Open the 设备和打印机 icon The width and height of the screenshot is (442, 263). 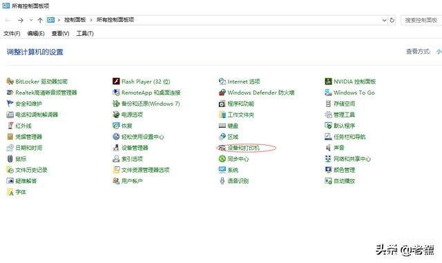222,148
